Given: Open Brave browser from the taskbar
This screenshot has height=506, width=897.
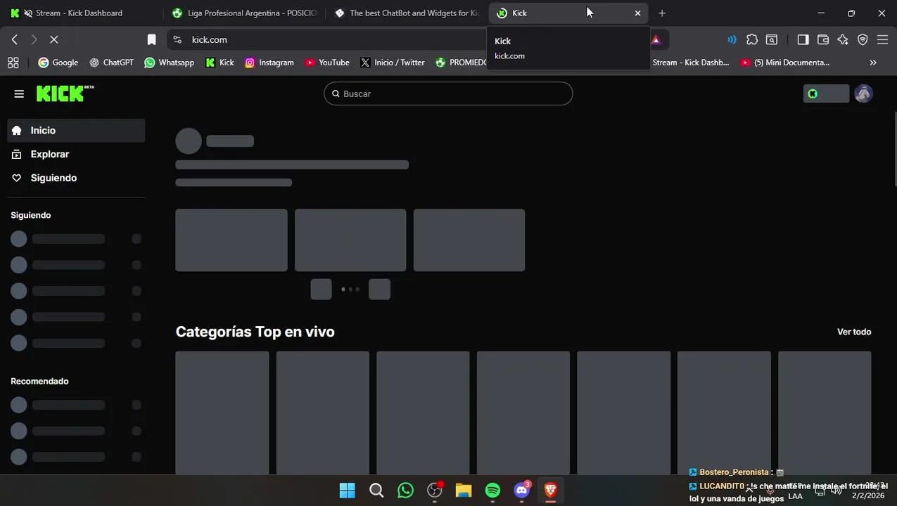Looking at the screenshot, I should (x=551, y=490).
